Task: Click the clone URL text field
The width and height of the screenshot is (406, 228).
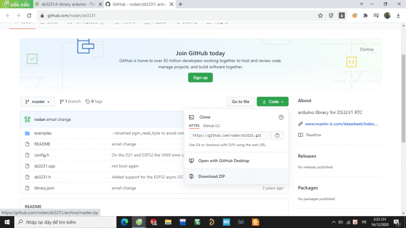Action: click(230, 135)
